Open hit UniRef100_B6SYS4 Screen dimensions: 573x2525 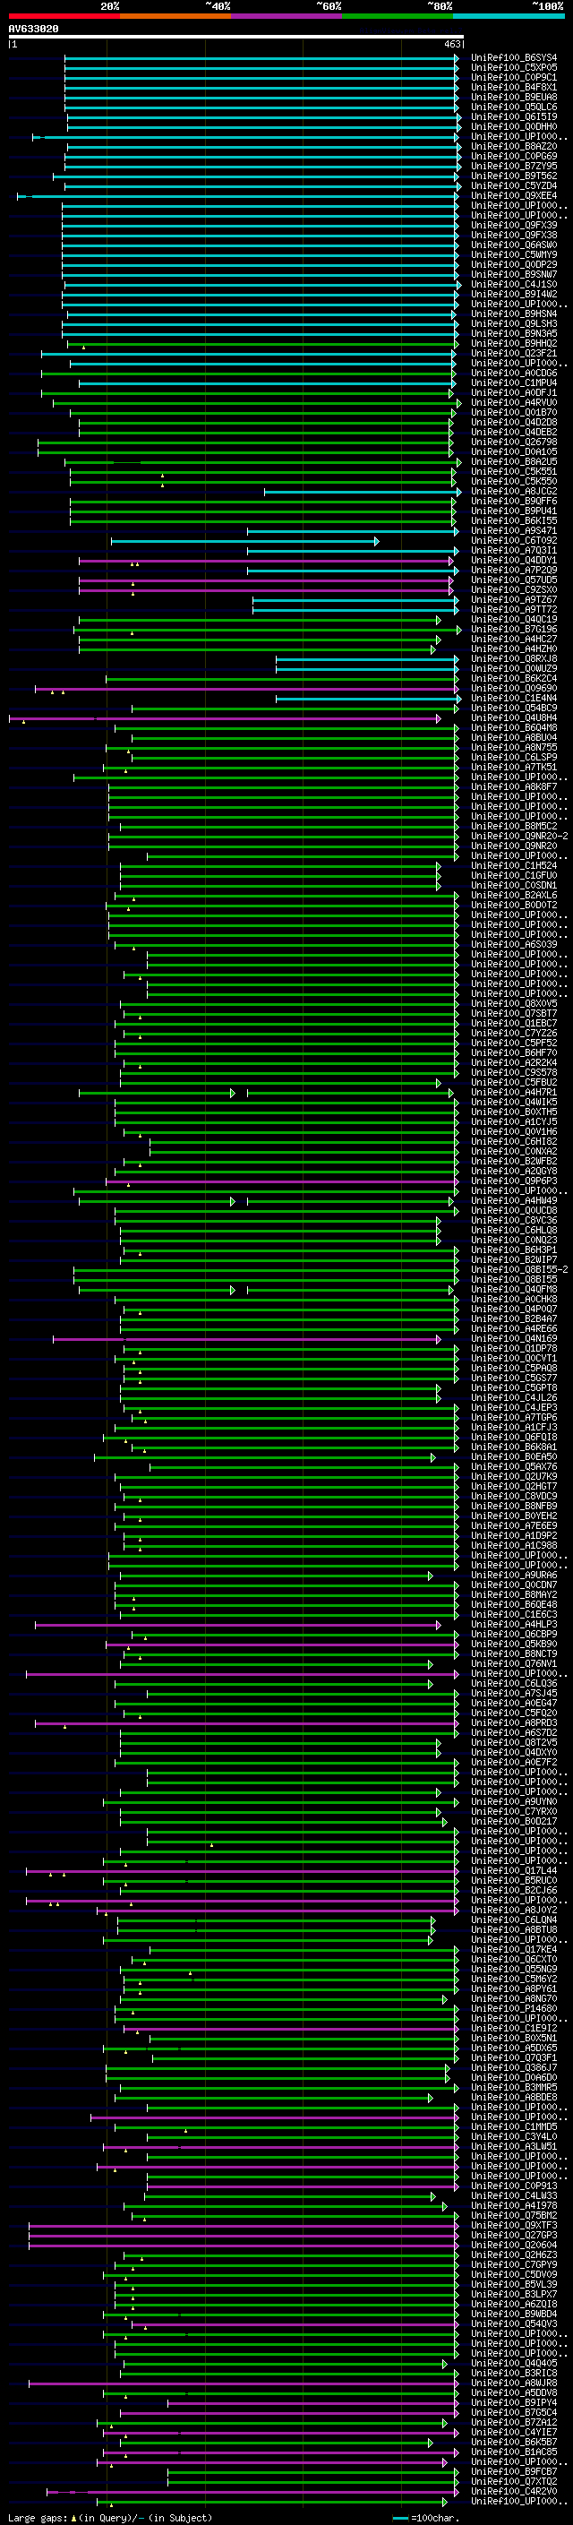(513, 58)
